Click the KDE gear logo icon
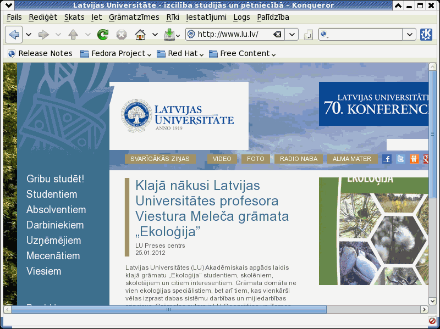 pos(426,35)
